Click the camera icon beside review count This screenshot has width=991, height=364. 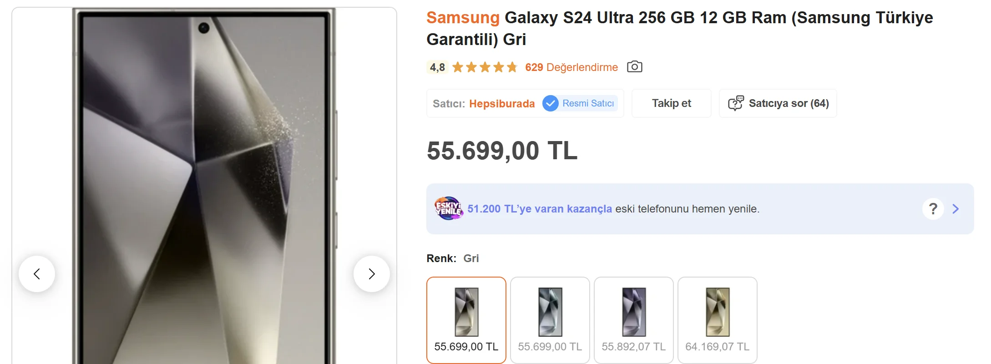click(634, 67)
